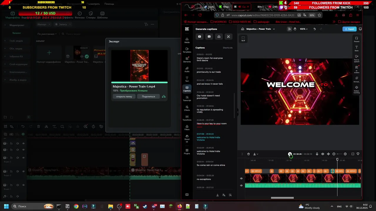This screenshot has width=376, height=211.
Task: Open the Plugins panel in CapCut
Action: coord(187,151)
